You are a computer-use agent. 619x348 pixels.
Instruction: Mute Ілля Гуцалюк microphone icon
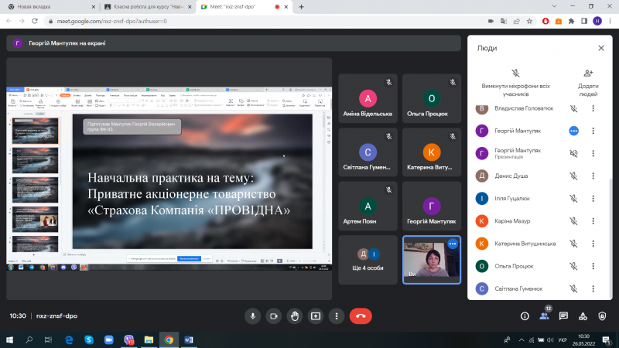click(x=573, y=199)
